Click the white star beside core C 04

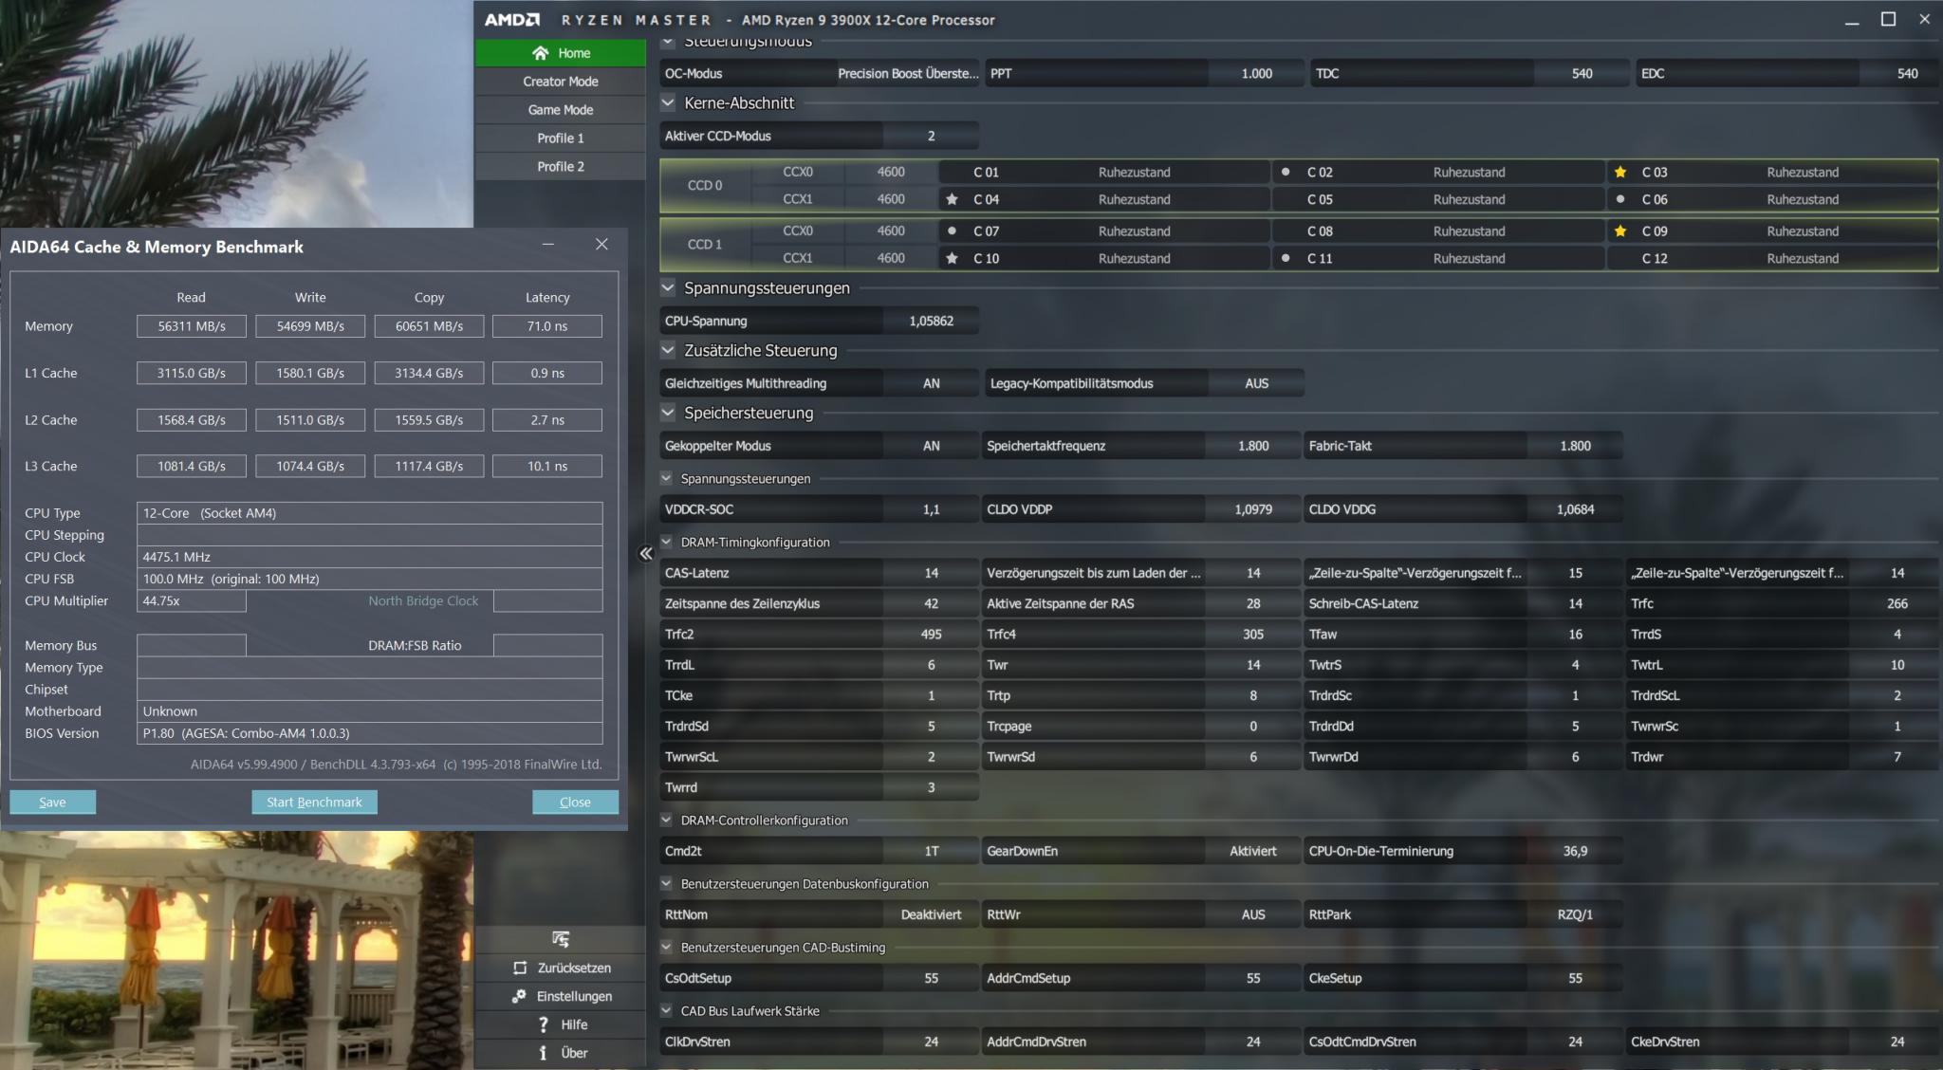pyautogui.click(x=952, y=199)
